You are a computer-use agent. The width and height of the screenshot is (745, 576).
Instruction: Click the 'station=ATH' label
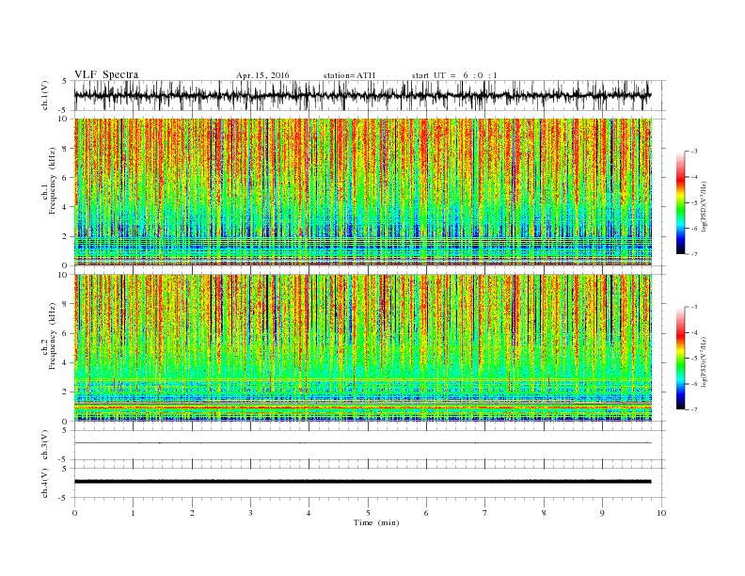pos(349,75)
